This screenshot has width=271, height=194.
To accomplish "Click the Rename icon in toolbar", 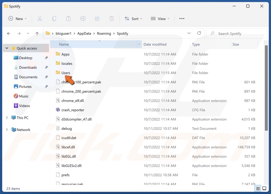I will 83,19.
